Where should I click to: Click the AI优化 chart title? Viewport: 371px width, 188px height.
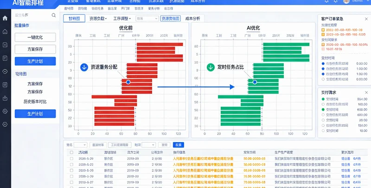point(253,28)
